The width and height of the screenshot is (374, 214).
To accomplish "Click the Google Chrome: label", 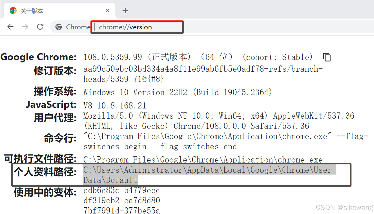I will tap(38, 57).
